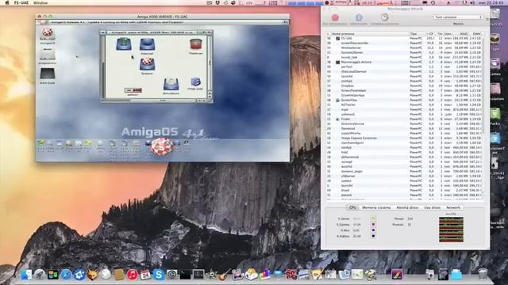The height and width of the screenshot is (285, 508).
Task: Open the 'Tutti i processi' filter dropdown
Action: click(458, 17)
